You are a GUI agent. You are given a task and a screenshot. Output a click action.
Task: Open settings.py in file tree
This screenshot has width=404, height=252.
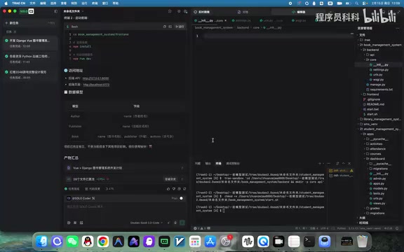pyautogui.click(x=379, y=70)
